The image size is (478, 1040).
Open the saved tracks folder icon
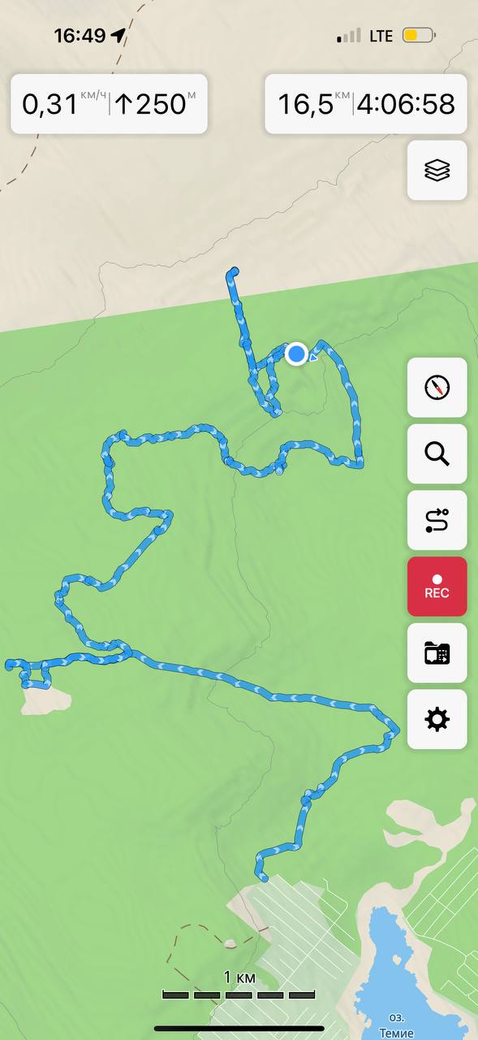click(437, 652)
